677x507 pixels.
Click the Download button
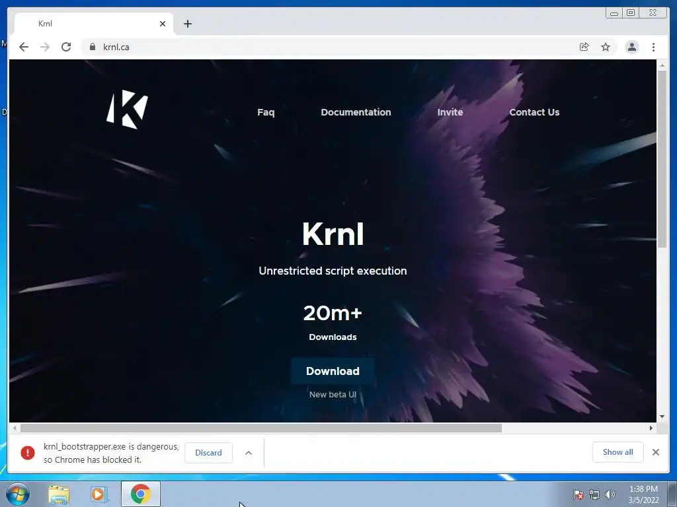coord(333,371)
